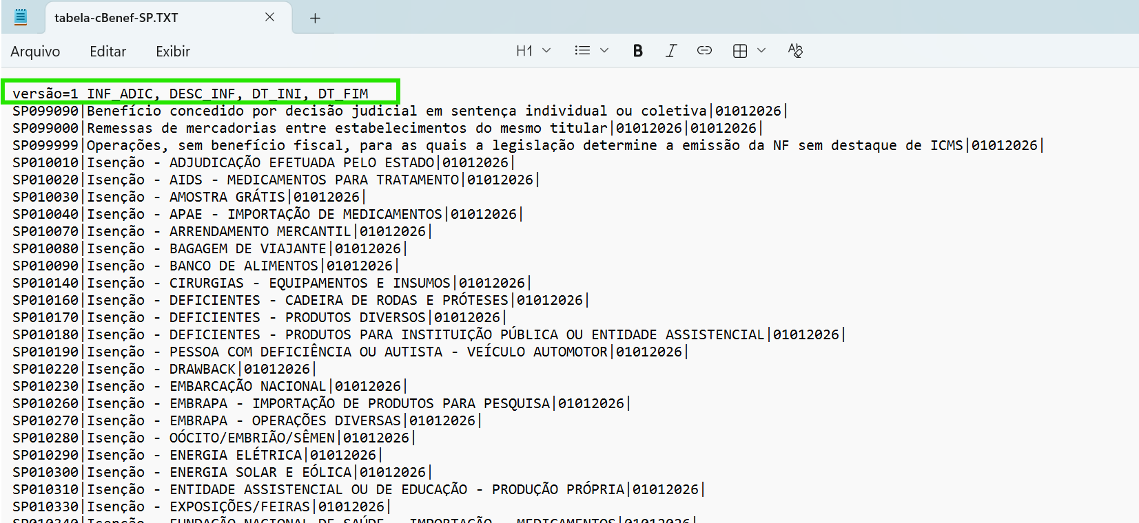Toggle bold formatting

tap(638, 51)
